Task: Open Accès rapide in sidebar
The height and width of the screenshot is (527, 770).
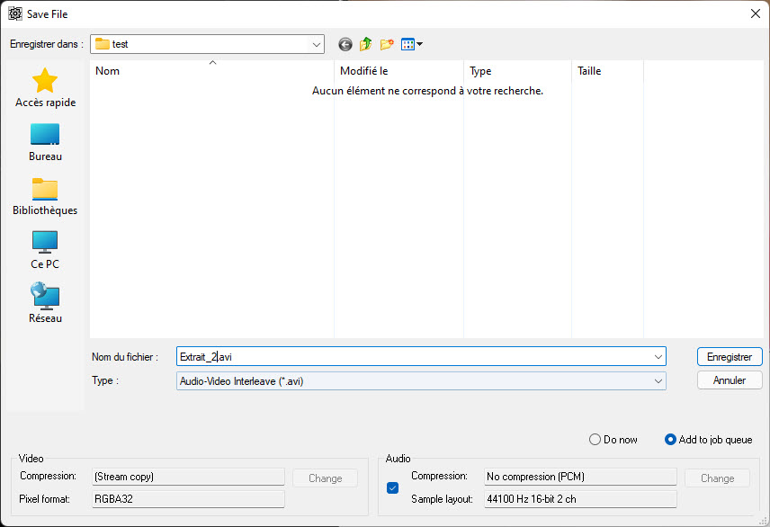Action: (45, 87)
